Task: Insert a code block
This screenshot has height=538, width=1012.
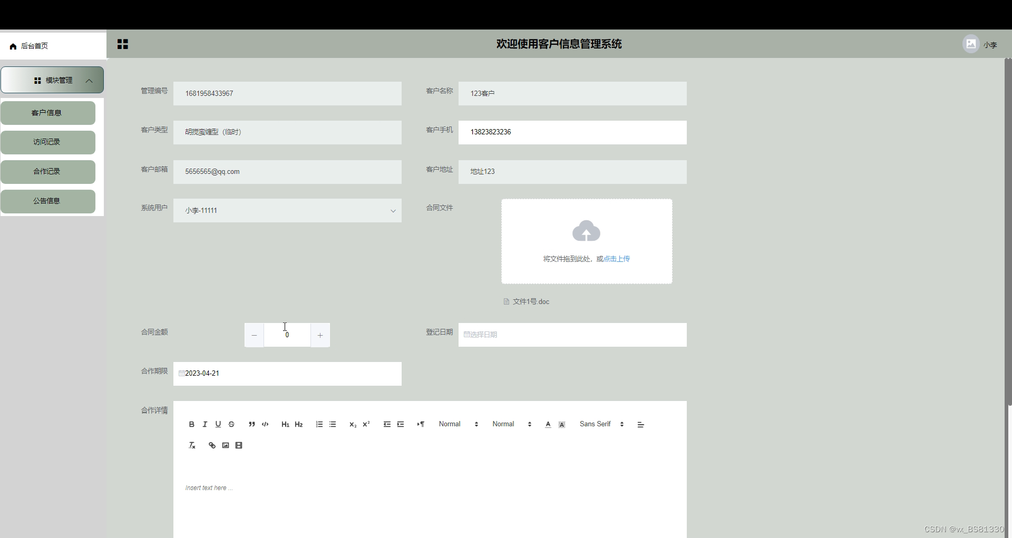Action: click(x=265, y=424)
